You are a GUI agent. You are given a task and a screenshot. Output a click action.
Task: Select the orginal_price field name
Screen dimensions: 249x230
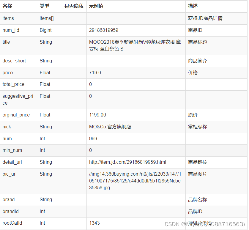pos(16,115)
